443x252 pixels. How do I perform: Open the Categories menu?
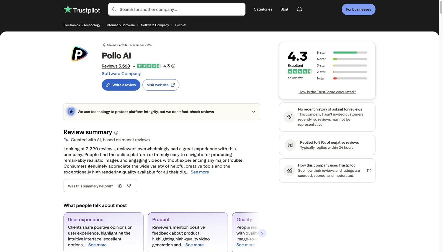click(x=263, y=9)
